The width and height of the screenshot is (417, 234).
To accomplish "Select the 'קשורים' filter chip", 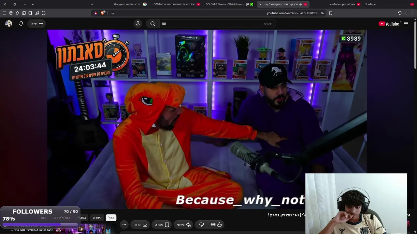I will click(x=97, y=217).
